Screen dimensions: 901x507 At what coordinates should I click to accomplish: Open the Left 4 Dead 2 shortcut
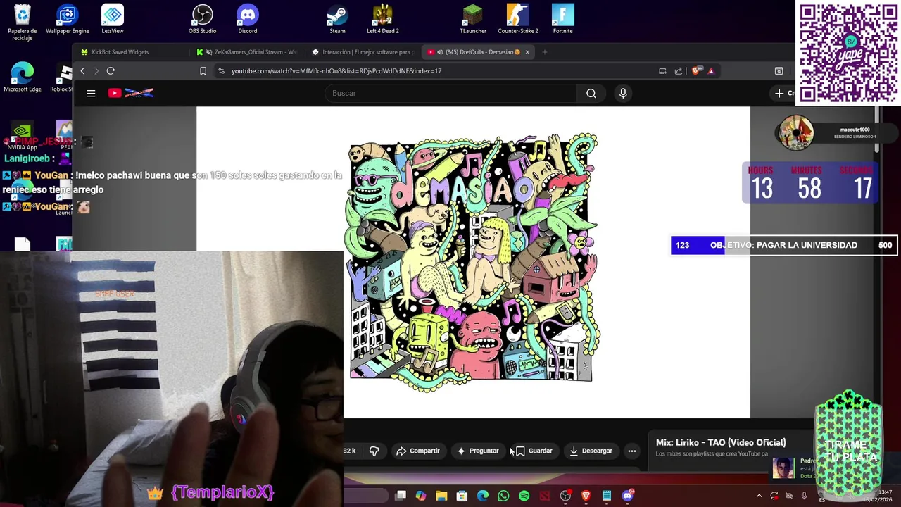click(383, 19)
